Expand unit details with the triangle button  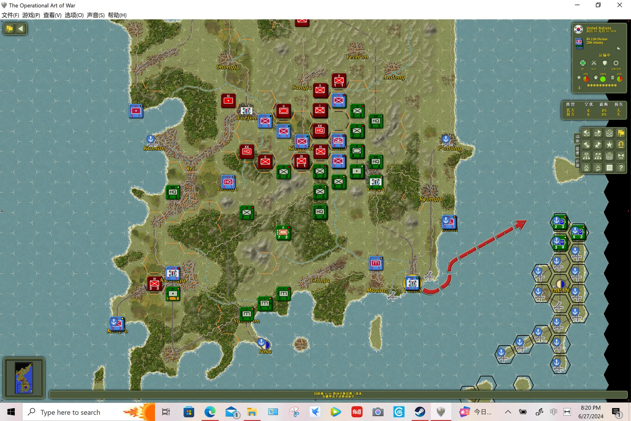(619, 48)
